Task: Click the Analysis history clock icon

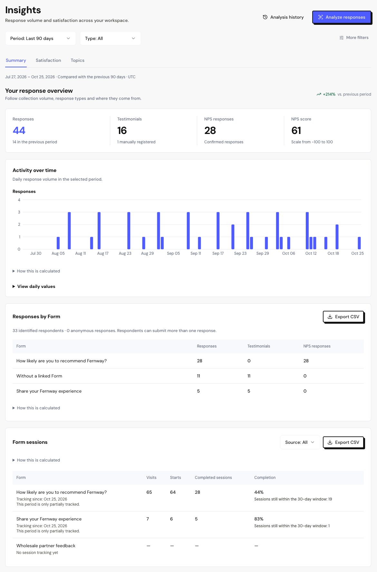Action: (265, 17)
